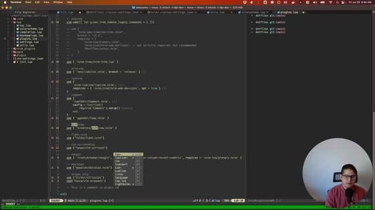Open settings.lua in file explorer
375x210 pixels.
29,42
